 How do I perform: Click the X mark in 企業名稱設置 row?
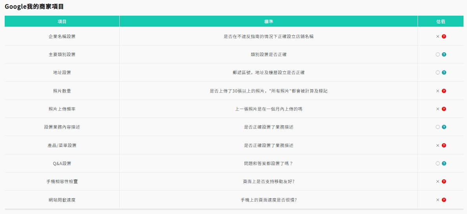pos(438,36)
